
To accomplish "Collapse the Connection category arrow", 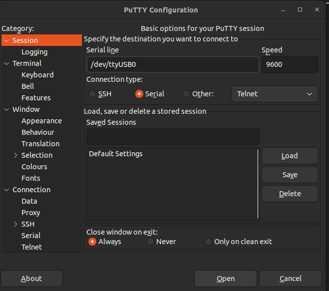I will (x=6, y=190).
